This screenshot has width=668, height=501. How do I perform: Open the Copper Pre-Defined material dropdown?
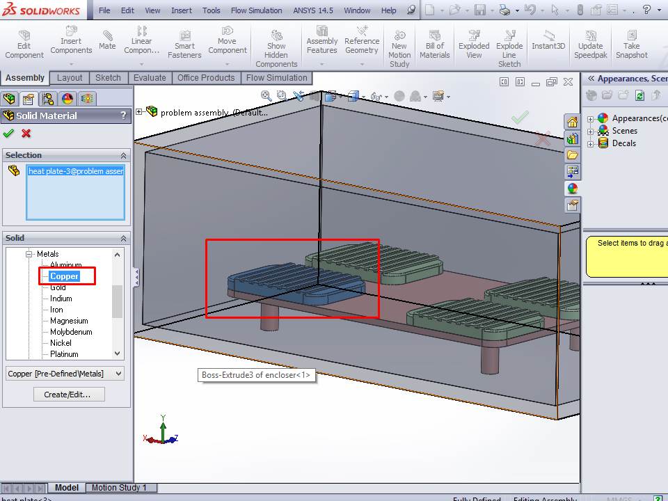(118, 374)
